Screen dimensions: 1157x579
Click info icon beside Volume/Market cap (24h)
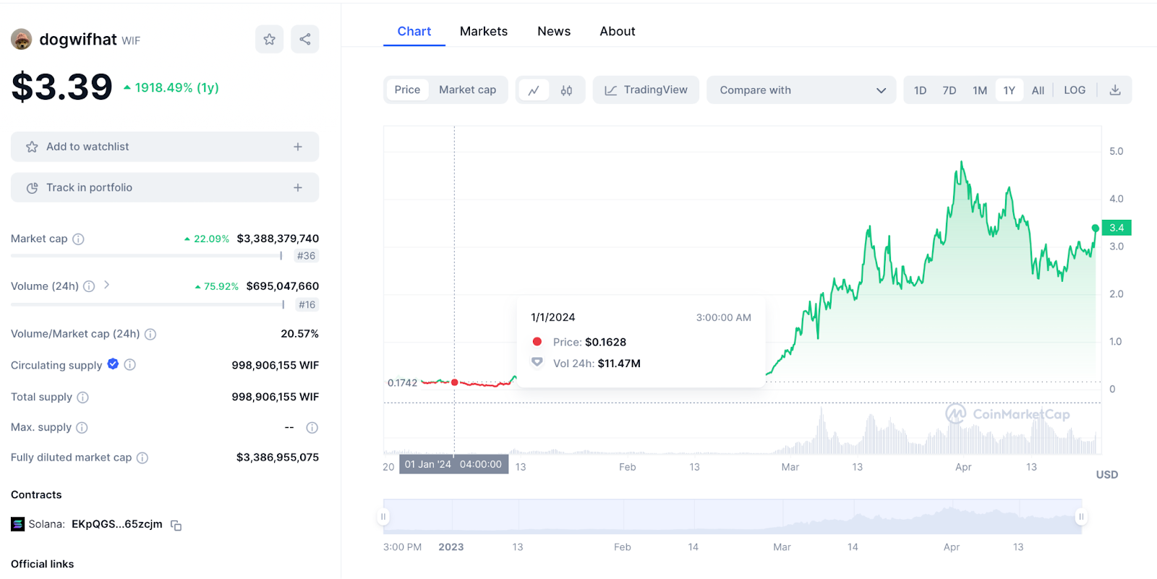[x=150, y=334]
